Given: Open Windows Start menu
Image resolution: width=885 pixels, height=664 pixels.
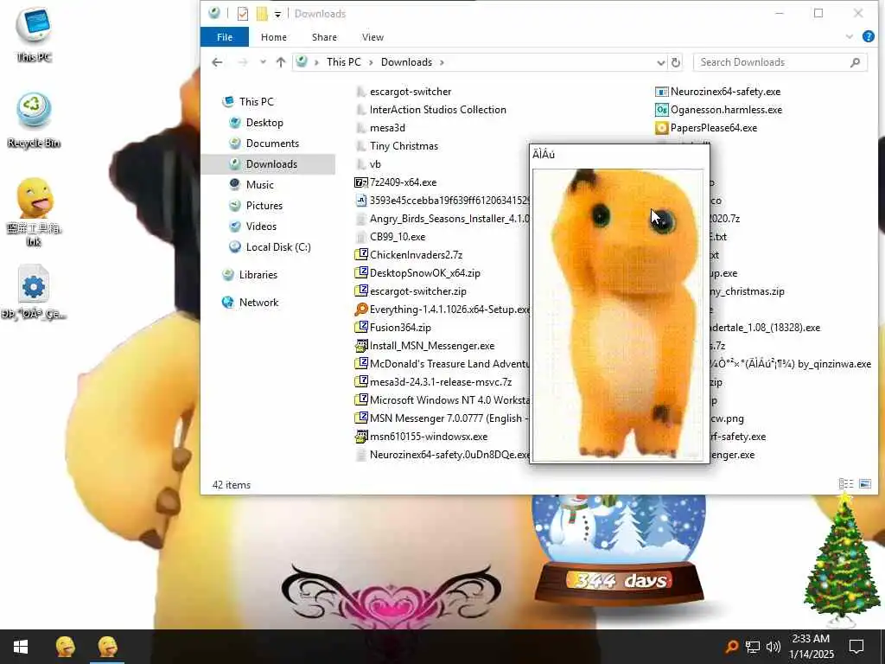Looking at the screenshot, I should [x=21, y=647].
